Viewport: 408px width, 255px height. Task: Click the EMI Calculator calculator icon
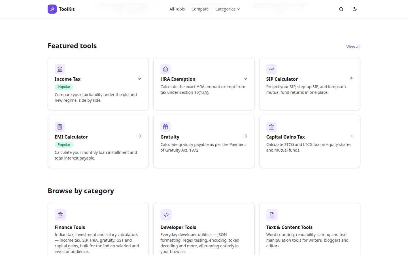tap(60, 127)
